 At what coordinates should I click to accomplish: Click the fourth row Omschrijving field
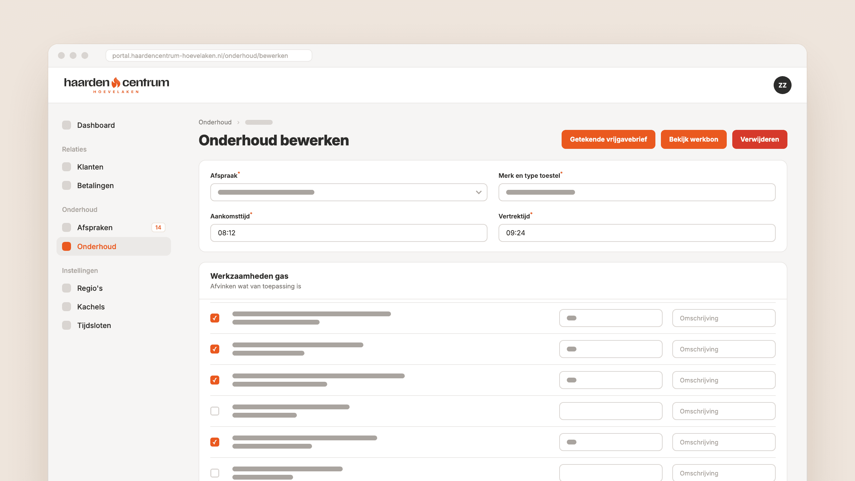(724, 411)
